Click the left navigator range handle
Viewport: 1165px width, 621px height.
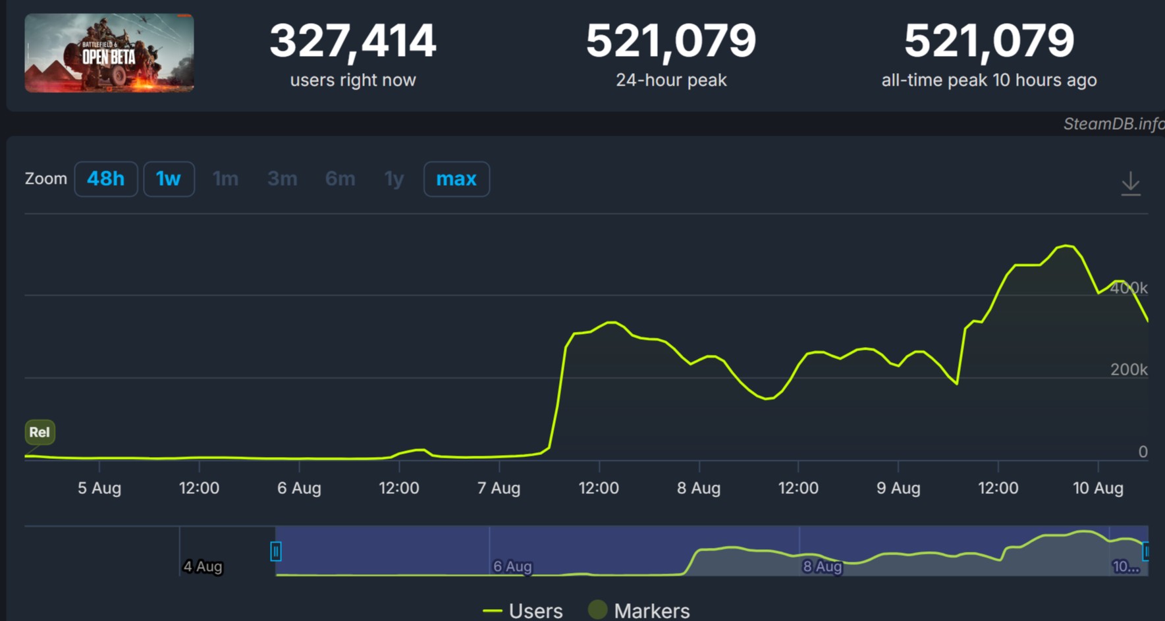[x=276, y=551]
